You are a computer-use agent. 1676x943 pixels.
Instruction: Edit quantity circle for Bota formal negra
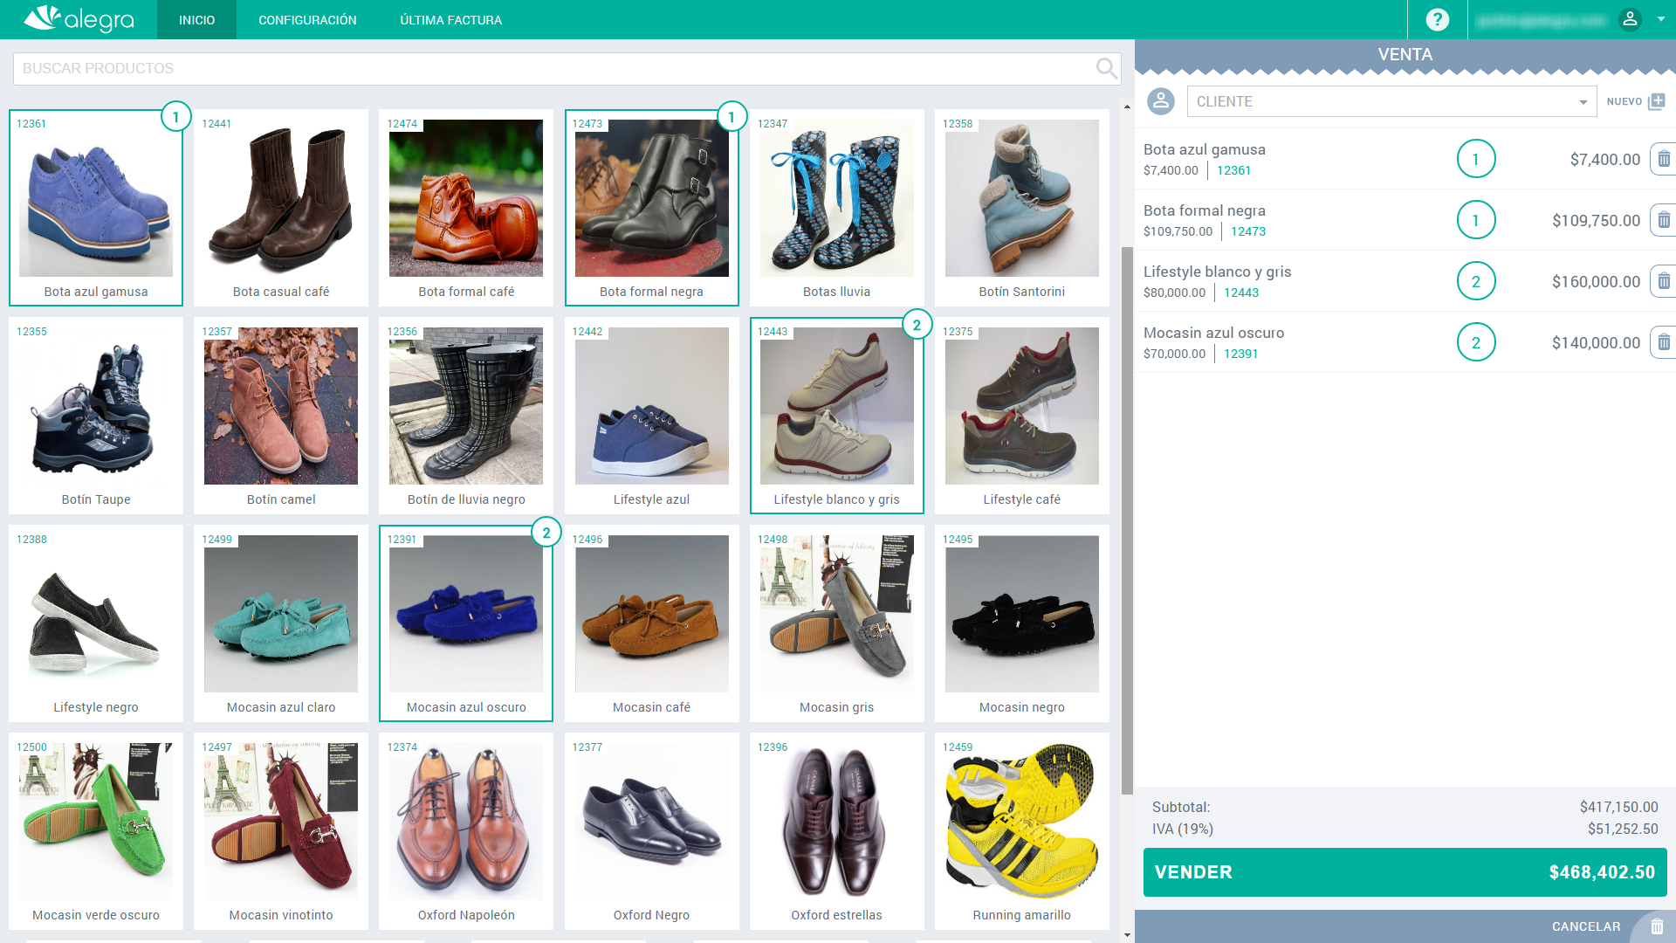1476,220
